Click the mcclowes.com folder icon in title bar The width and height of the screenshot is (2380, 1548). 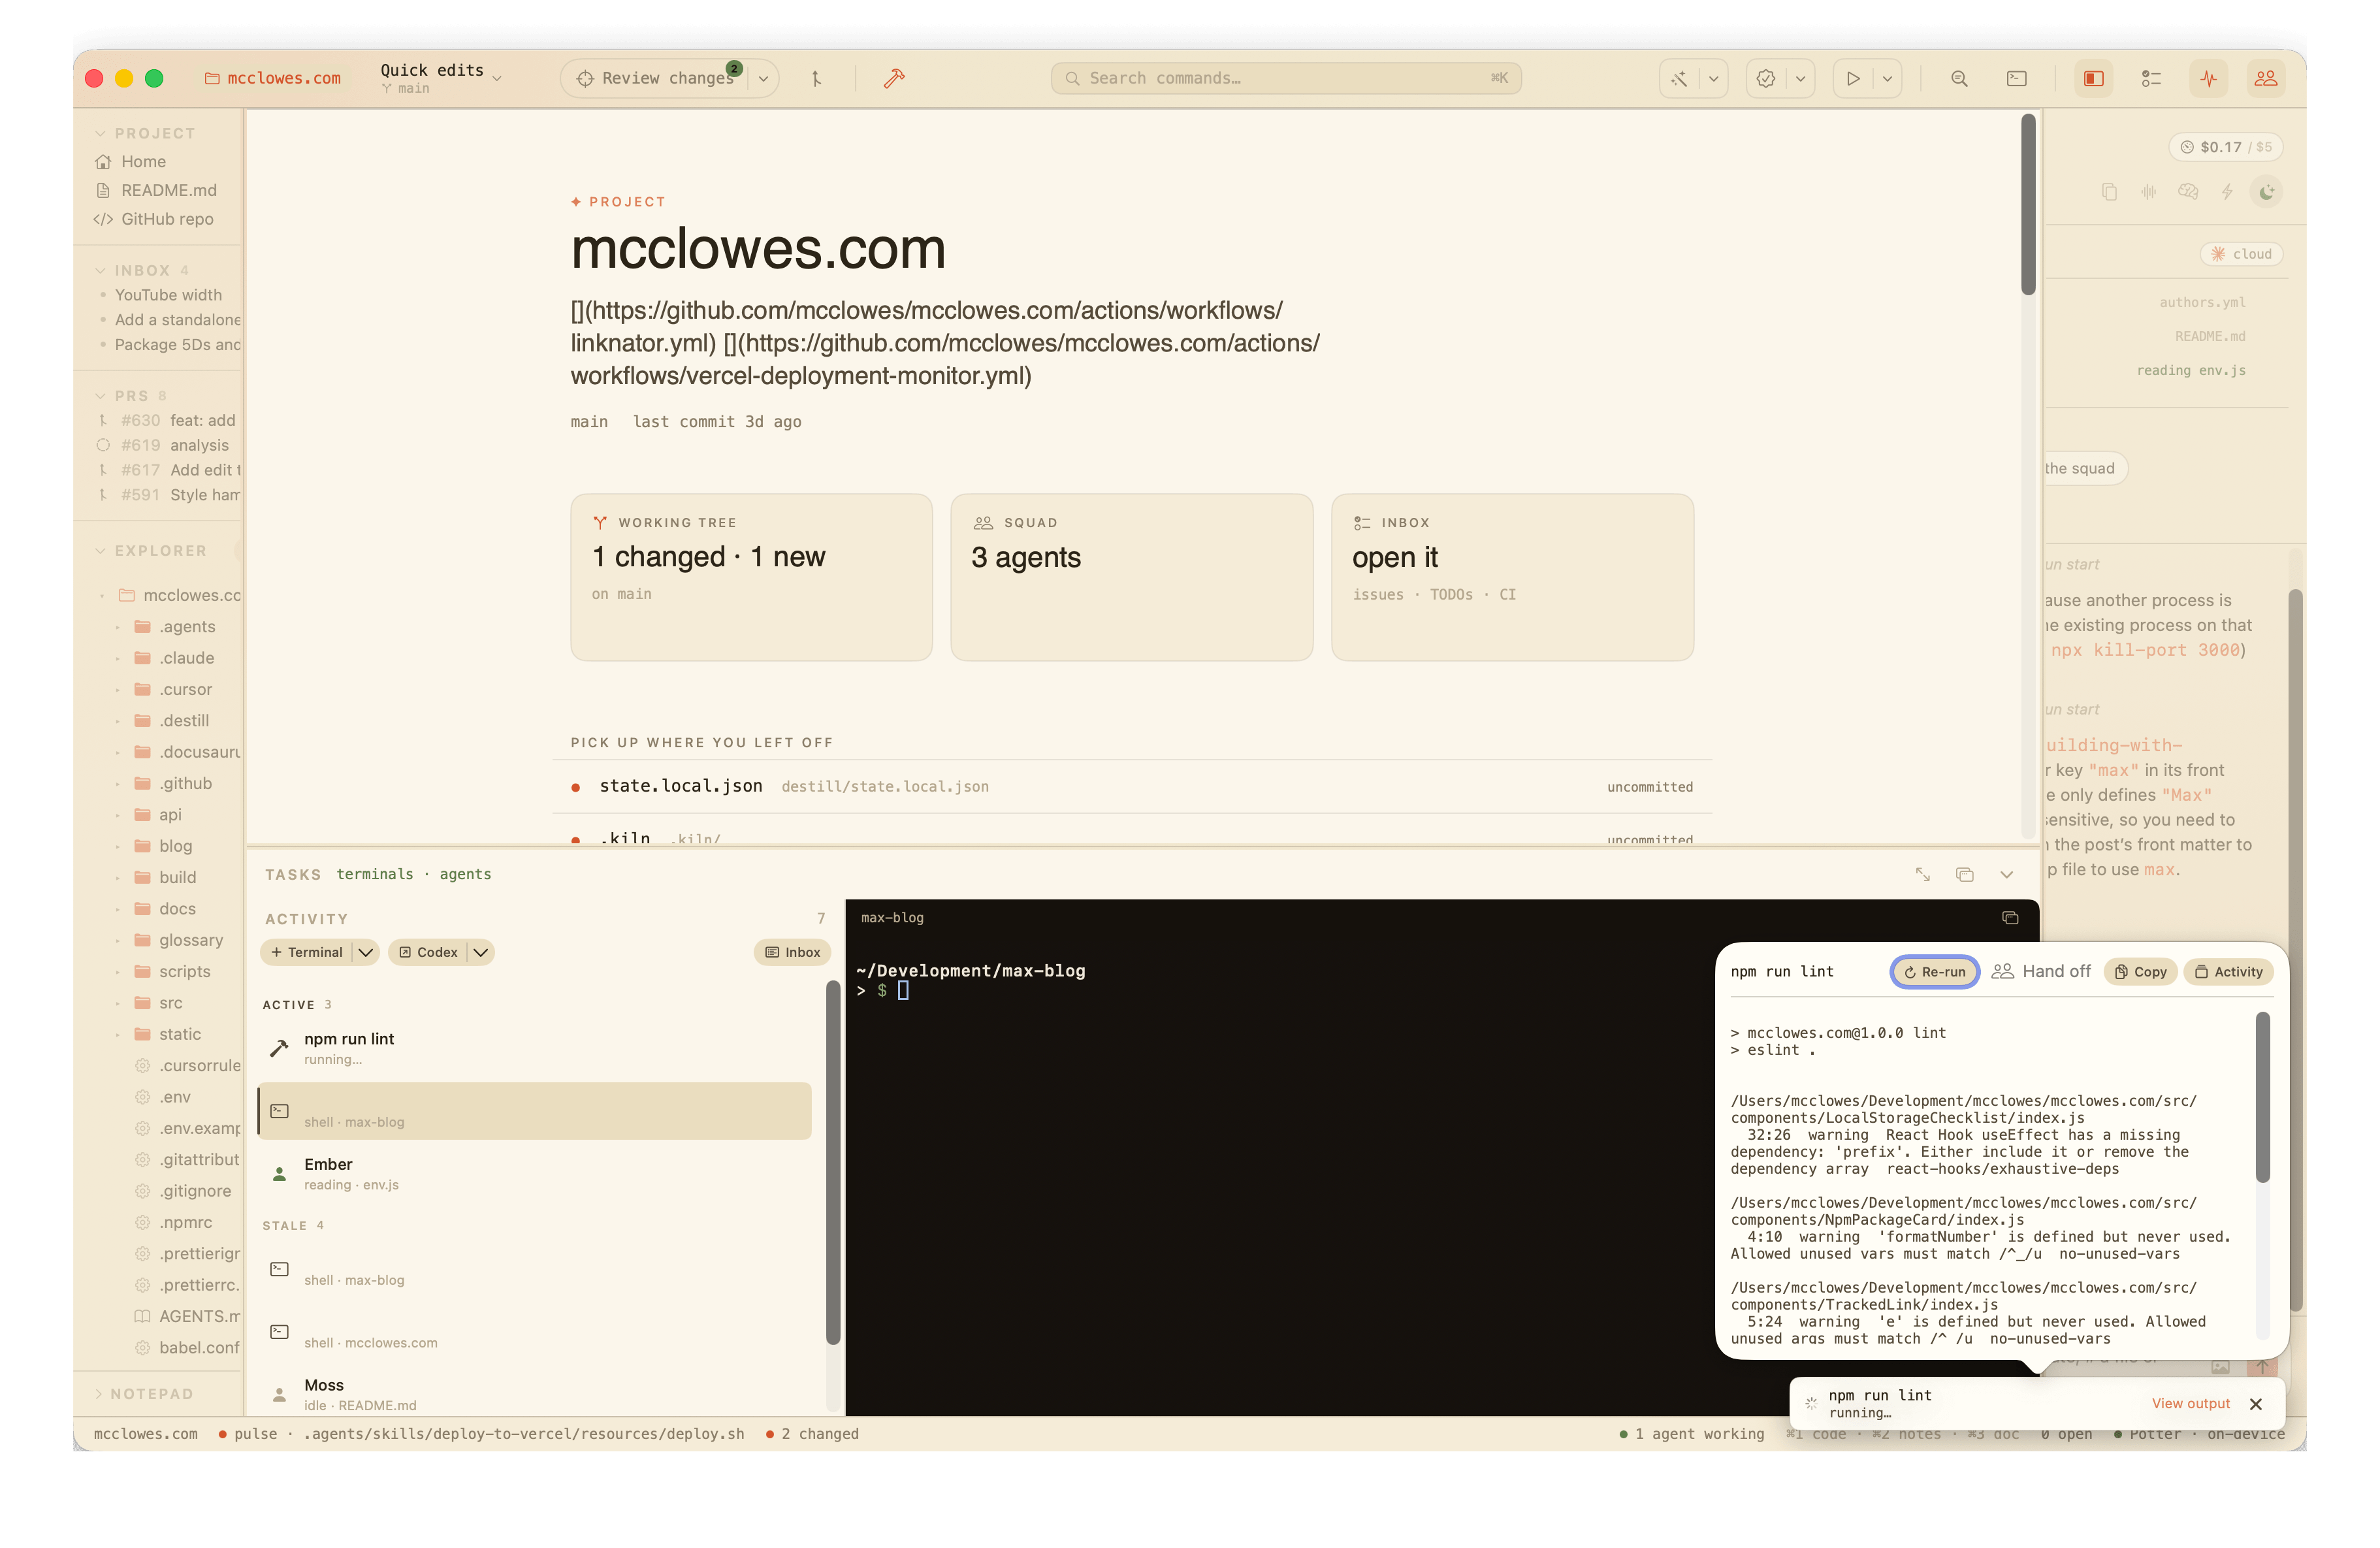tap(211, 78)
